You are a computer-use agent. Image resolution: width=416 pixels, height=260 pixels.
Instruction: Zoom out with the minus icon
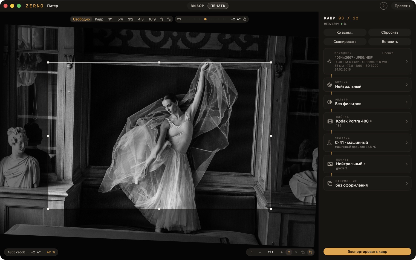point(260,252)
